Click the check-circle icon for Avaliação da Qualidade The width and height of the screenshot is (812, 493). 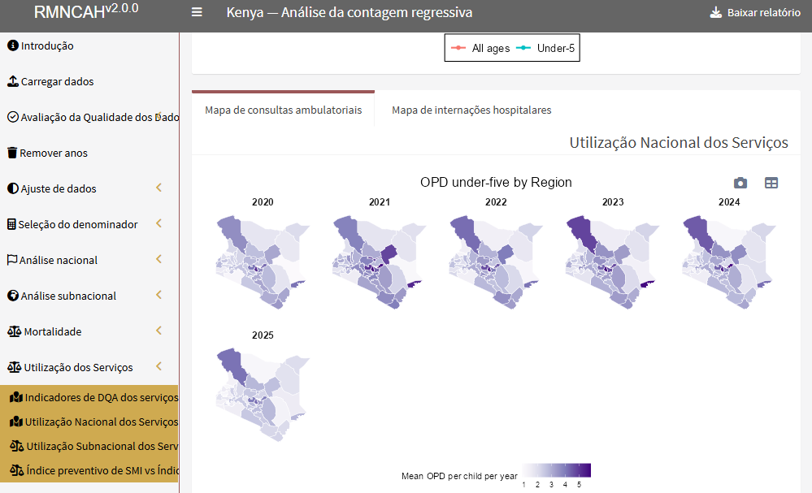pyautogui.click(x=13, y=117)
